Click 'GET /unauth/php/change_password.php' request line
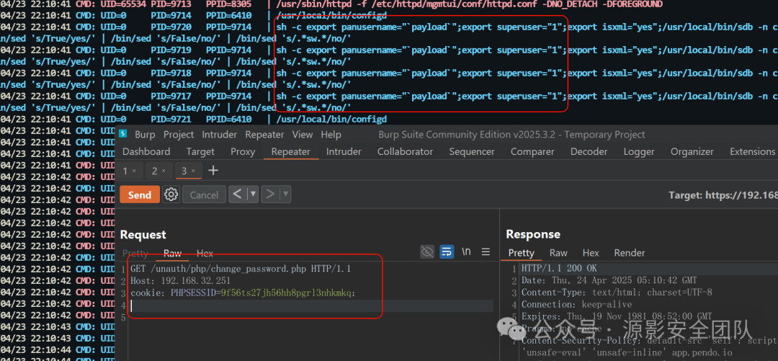Screen dimensions: 778x361 coord(241,269)
